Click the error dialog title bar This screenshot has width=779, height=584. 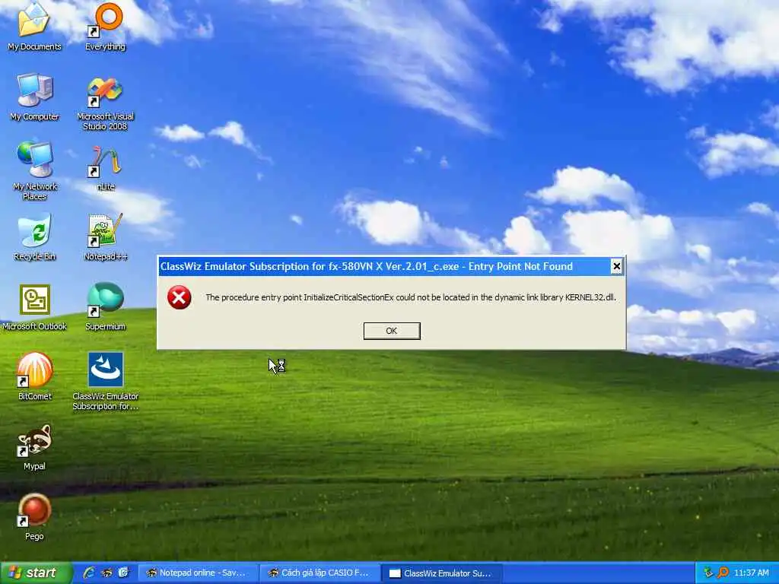(x=383, y=267)
